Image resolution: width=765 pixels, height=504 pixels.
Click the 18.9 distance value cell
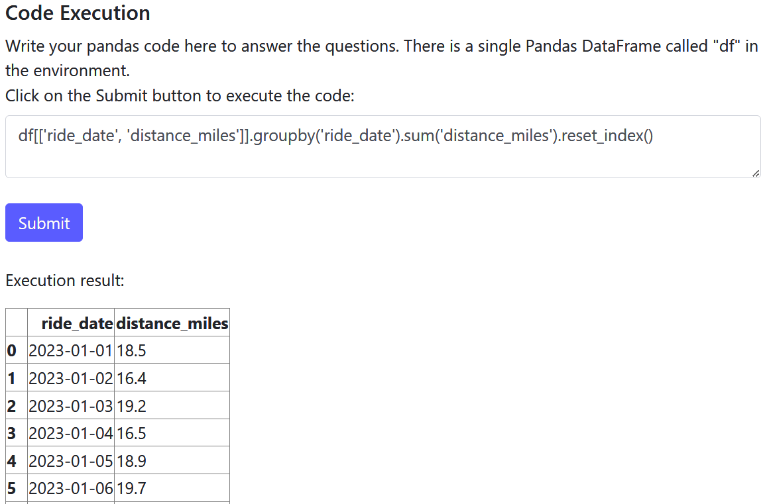(172, 460)
